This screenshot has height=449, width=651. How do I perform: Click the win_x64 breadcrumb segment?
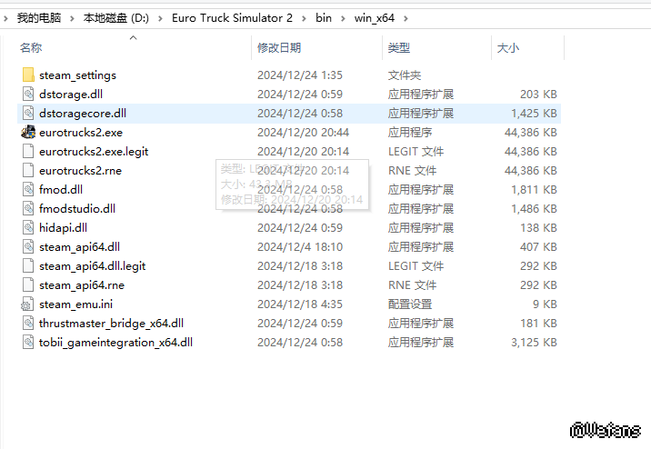point(374,18)
